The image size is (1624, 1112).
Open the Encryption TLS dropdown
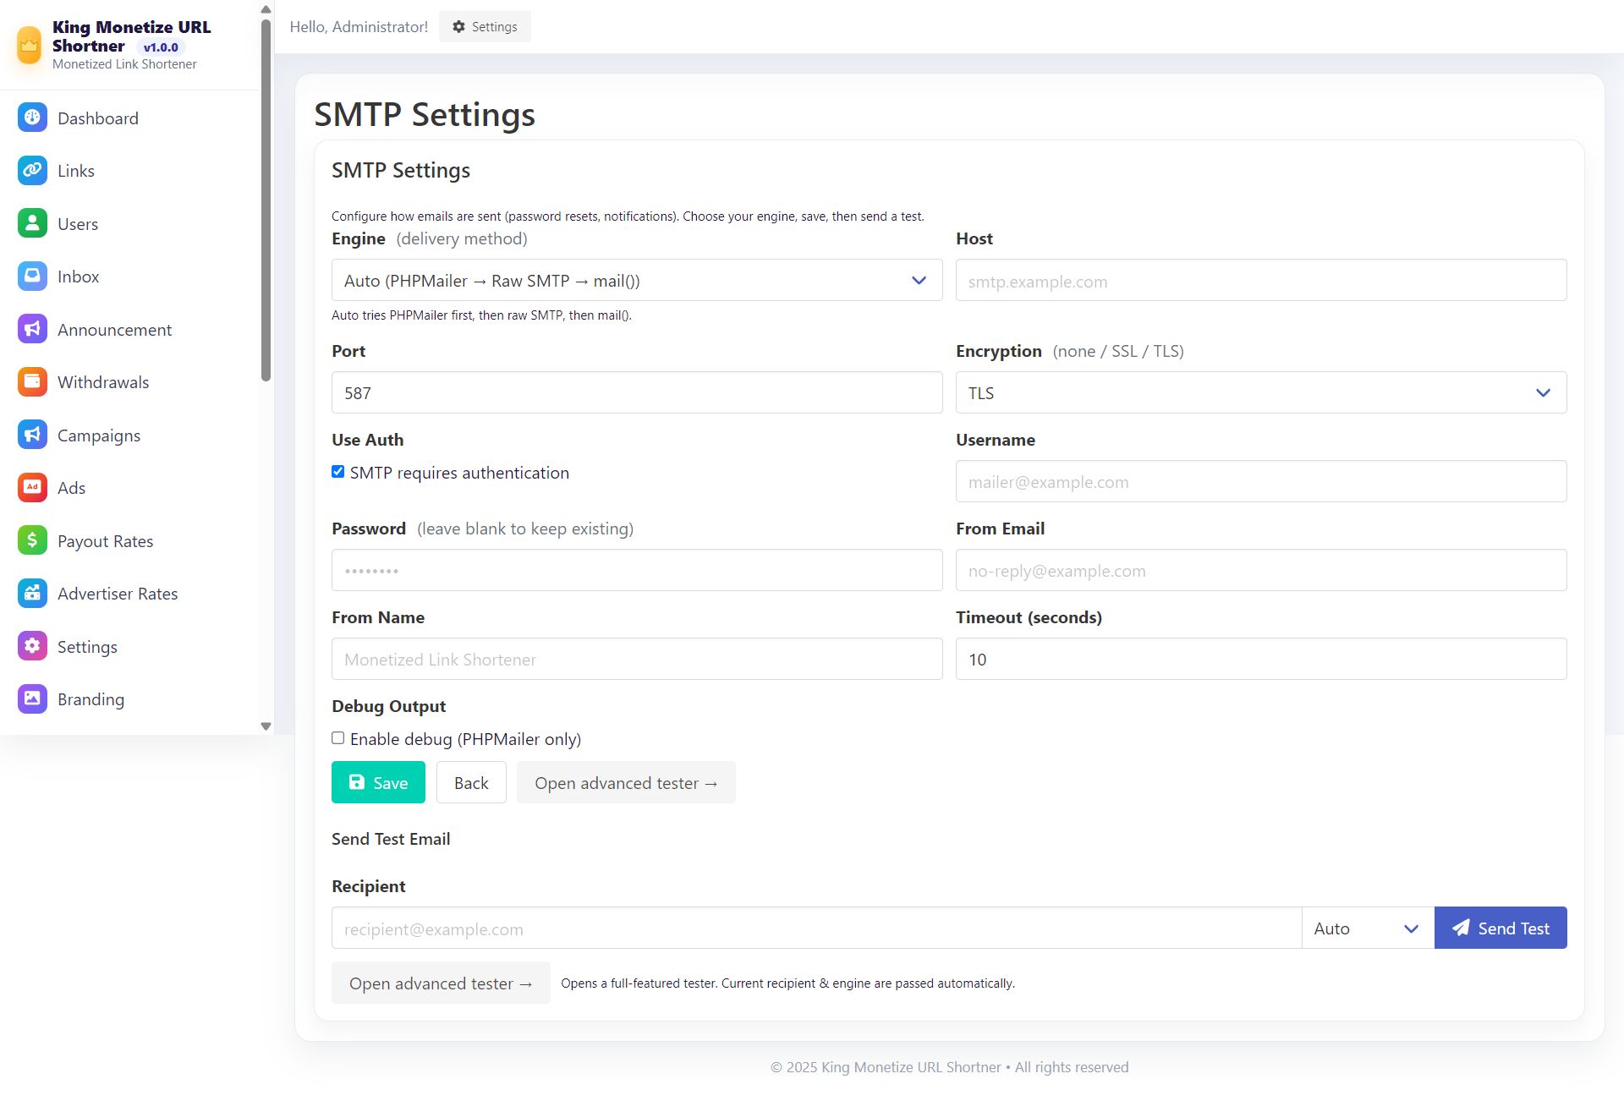point(1260,393)
